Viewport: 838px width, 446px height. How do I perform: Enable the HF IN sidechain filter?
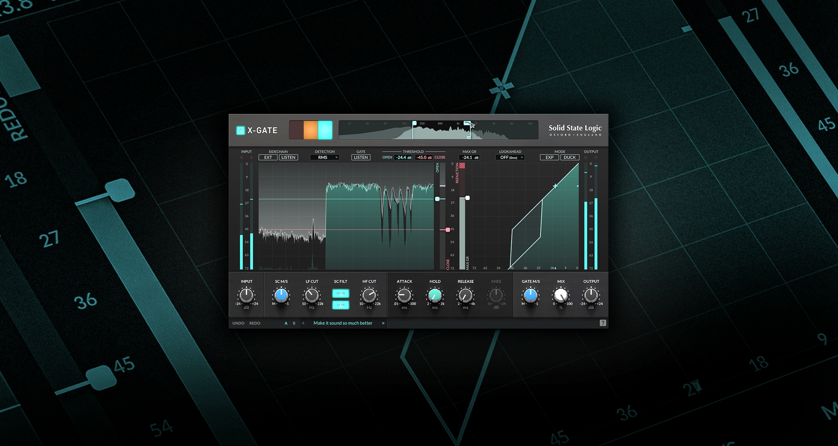(341, 293)
